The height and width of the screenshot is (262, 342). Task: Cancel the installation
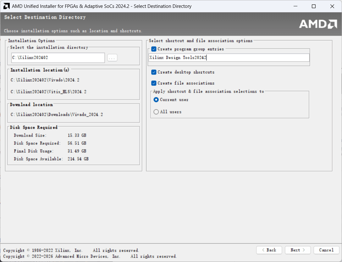pyautogui.click(x=326, y=250)
